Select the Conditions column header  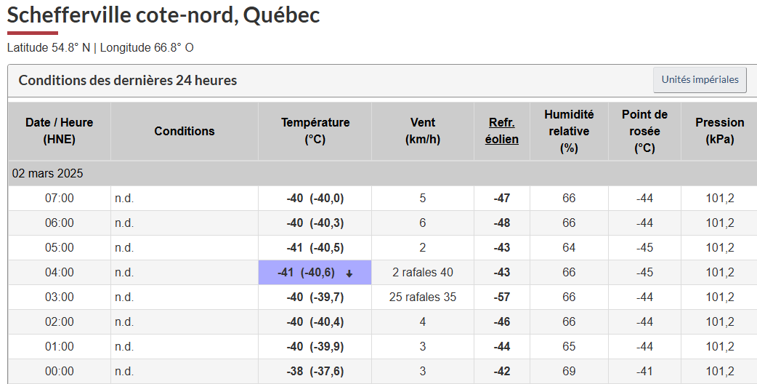pyautogui.click(x=185, y=131)
